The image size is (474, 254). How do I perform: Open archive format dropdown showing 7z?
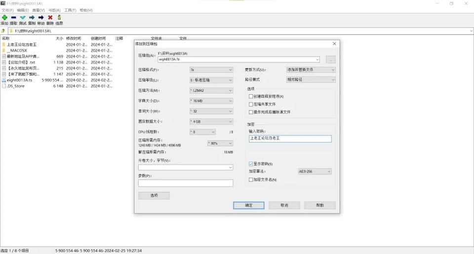(211, 70)
